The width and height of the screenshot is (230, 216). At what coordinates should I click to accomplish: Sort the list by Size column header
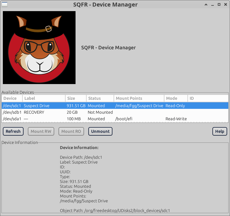(75, 98)
